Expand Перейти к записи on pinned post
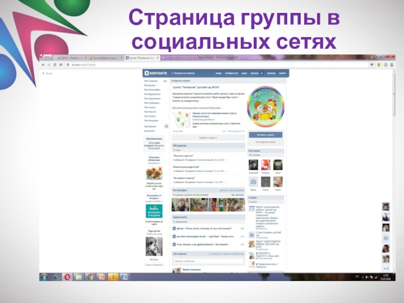The width and height of the screenshot is (404, 303). pyautogui.click(x=208, y=137)
